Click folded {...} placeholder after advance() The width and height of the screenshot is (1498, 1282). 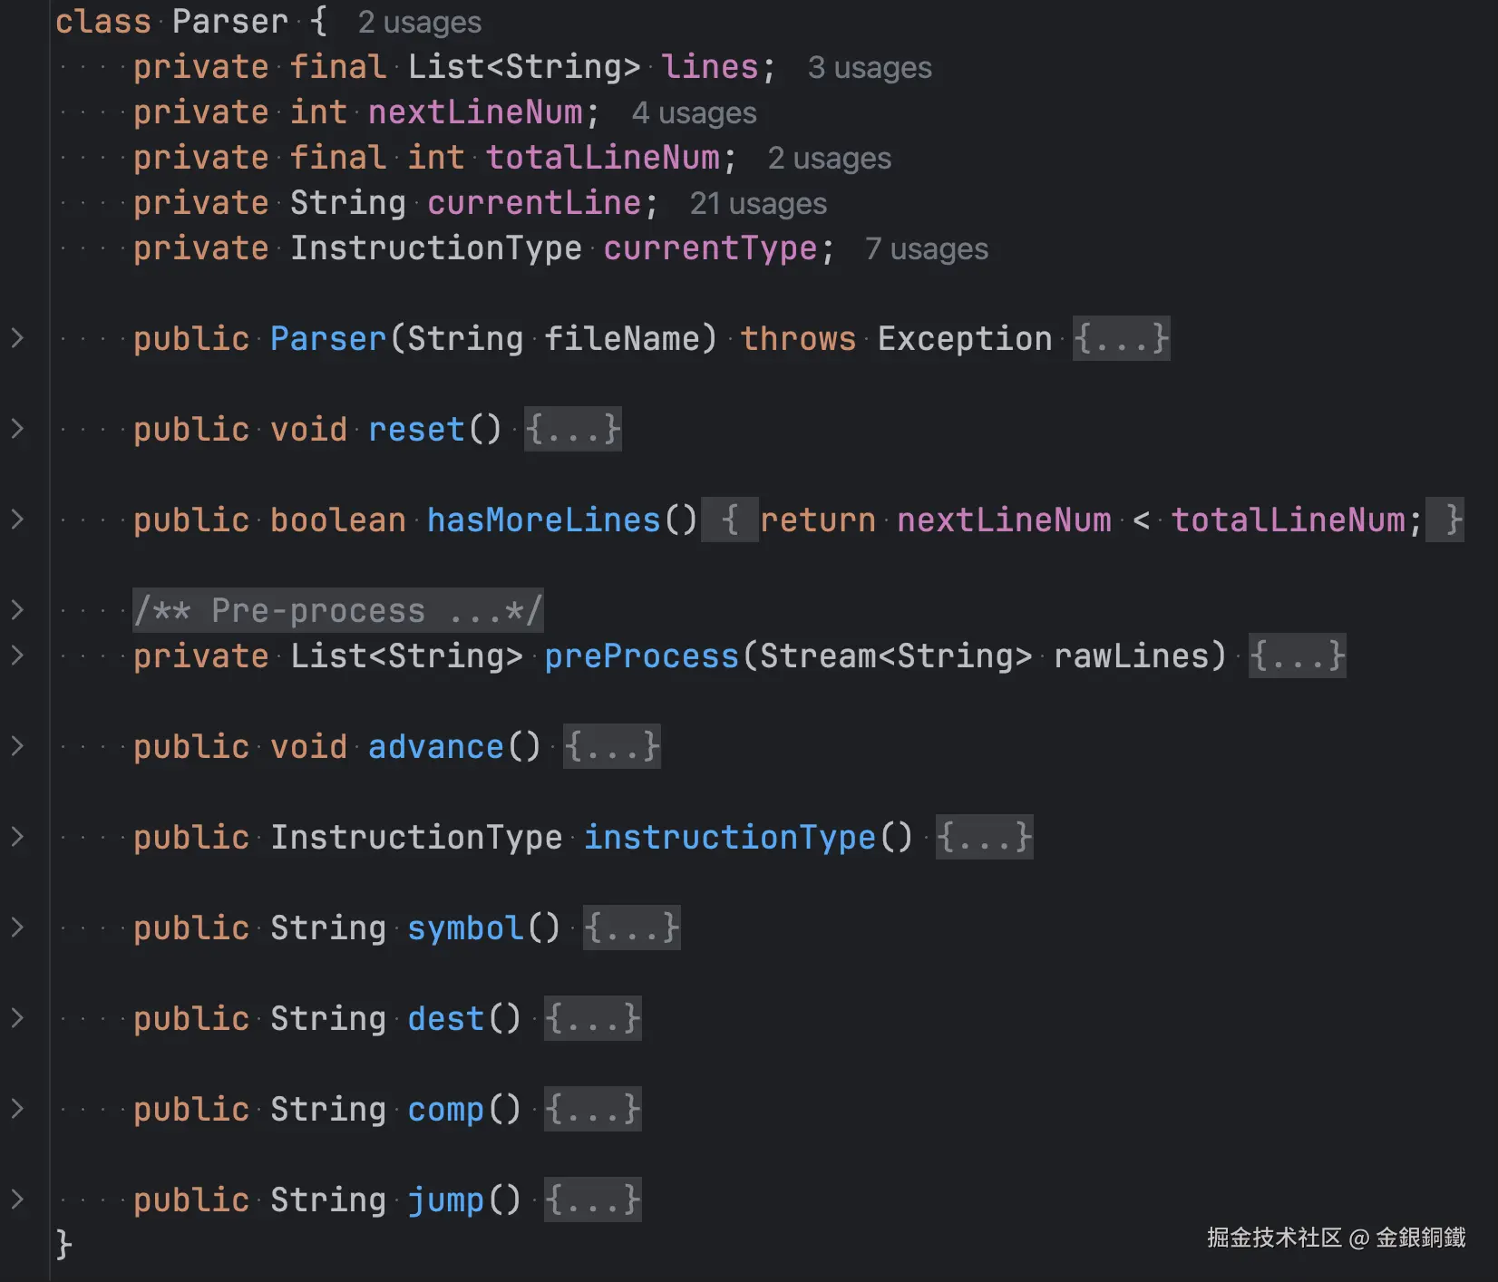point(612,746)
